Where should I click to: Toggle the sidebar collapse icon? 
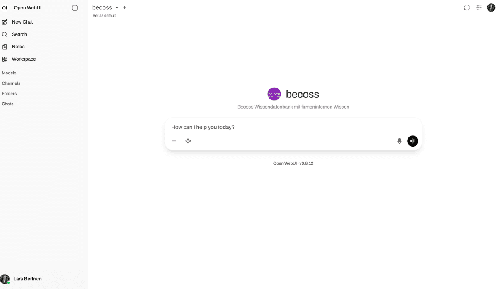(75, 8)
